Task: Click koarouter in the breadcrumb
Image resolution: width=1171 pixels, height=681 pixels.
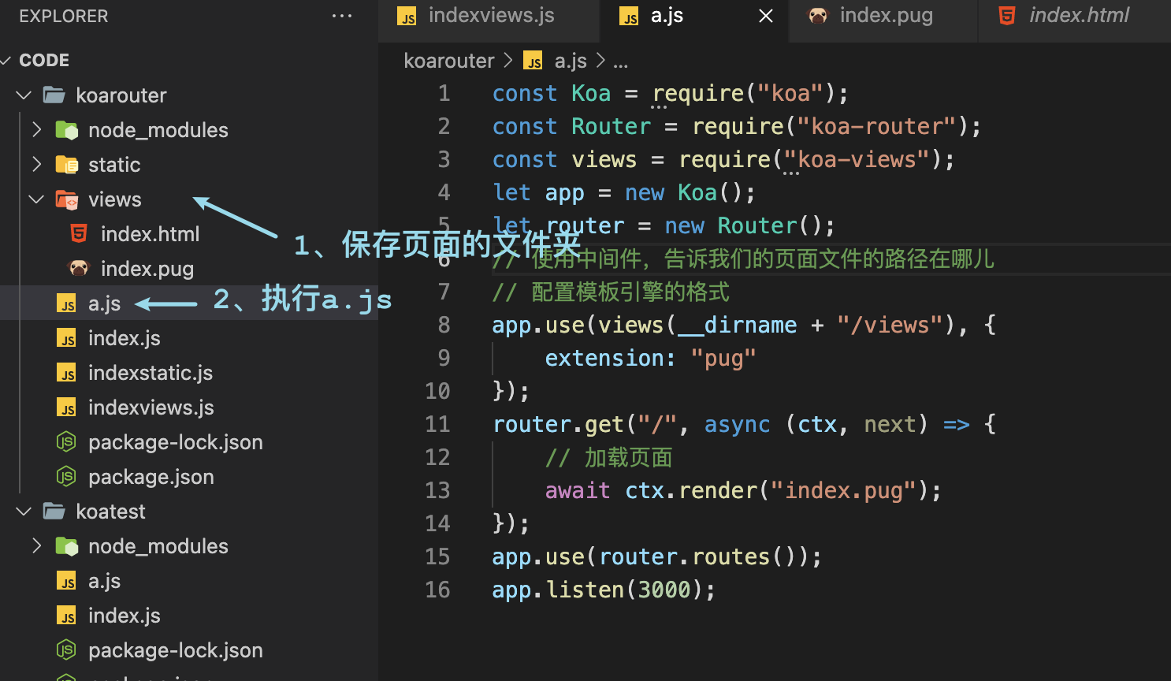Action: 449,61
